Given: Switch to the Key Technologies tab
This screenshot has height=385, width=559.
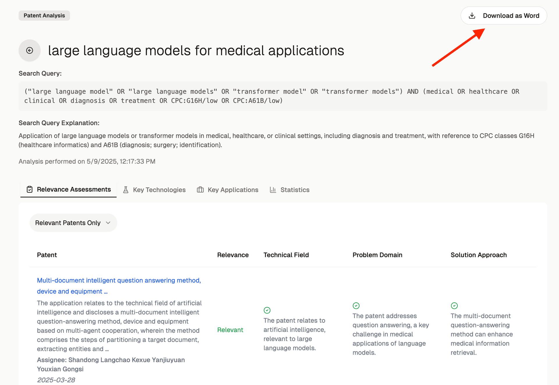Looking at the screenshot, I should pos(159,190).
